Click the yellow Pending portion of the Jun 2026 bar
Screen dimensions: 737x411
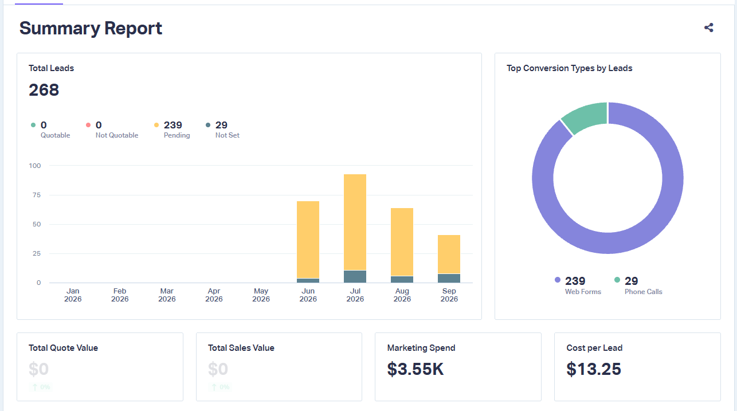(308, 240)
